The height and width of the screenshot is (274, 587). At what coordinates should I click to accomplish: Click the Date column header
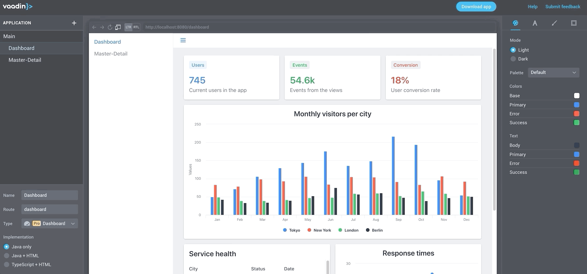point(289,269)
